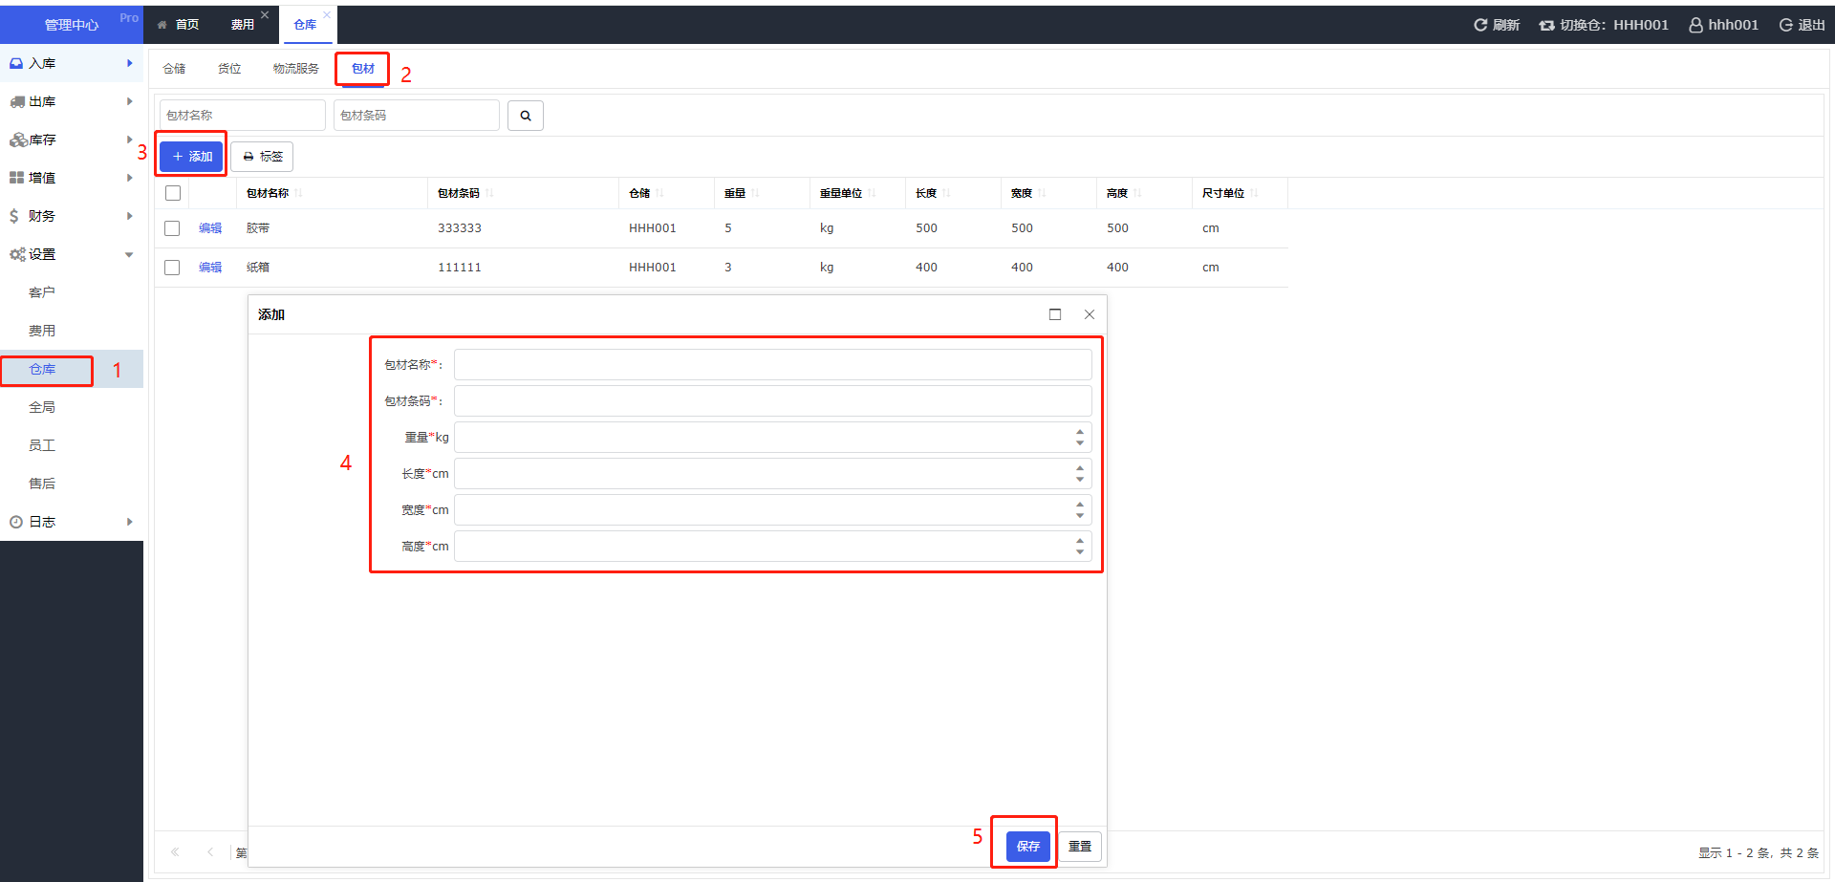The width and height of the screenshot is (1835, 882).
Task: Increase the 宽度 cm stepper value
Action: click(1080, 505)
